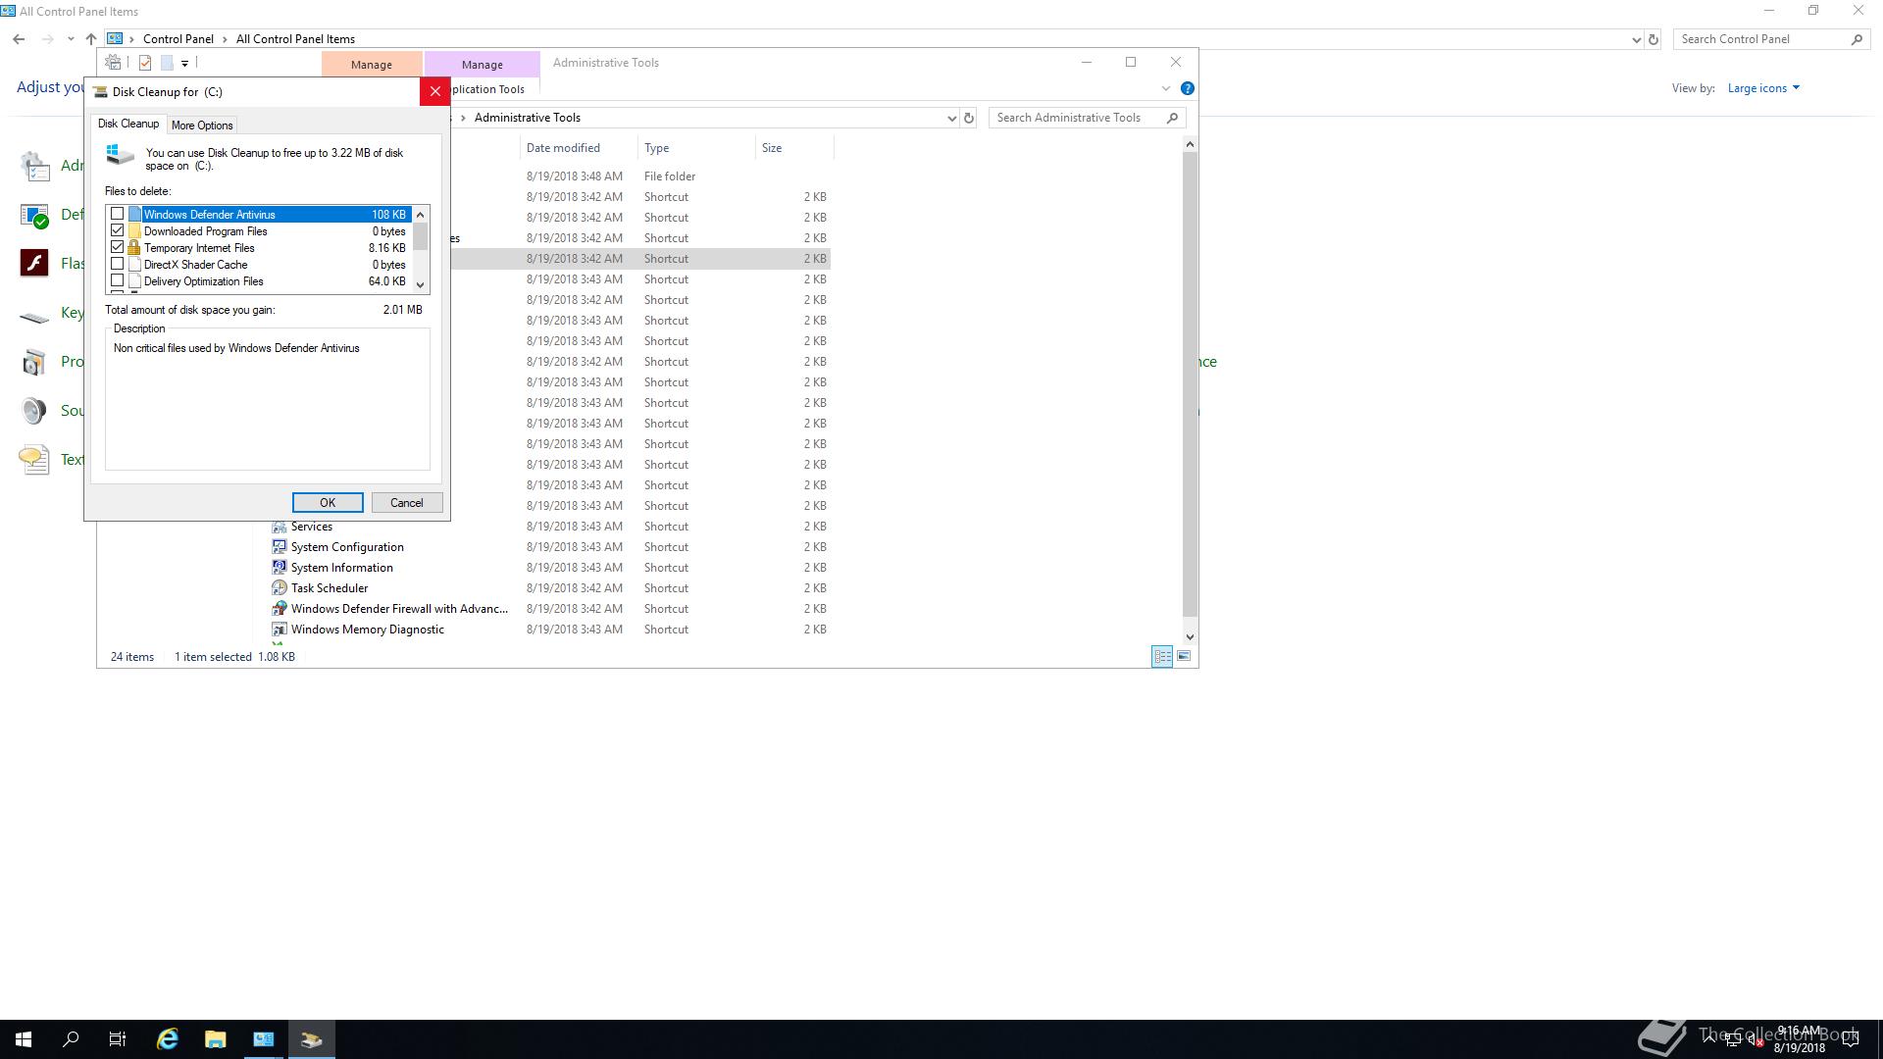Viewport: 1883px width, 1059px height.
Task: Switch to Disk Cleanup taskbar button
Action: (312, 1039)
